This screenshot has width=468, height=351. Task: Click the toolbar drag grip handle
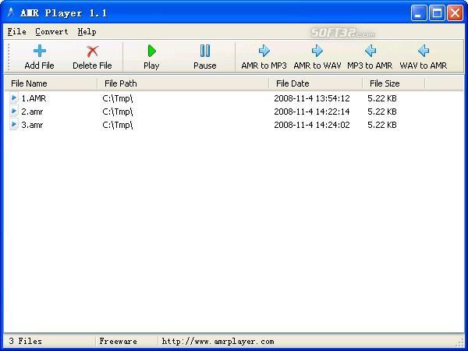click(9, 57)
